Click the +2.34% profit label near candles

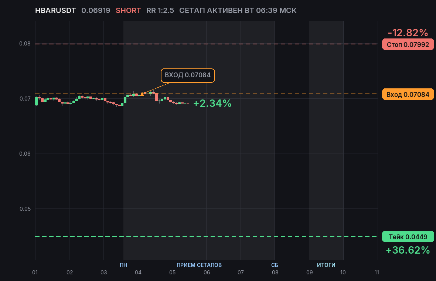212,103
